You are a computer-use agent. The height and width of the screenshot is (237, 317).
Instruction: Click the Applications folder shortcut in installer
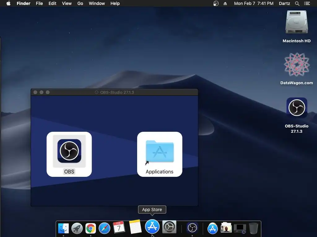coord(159,152)
